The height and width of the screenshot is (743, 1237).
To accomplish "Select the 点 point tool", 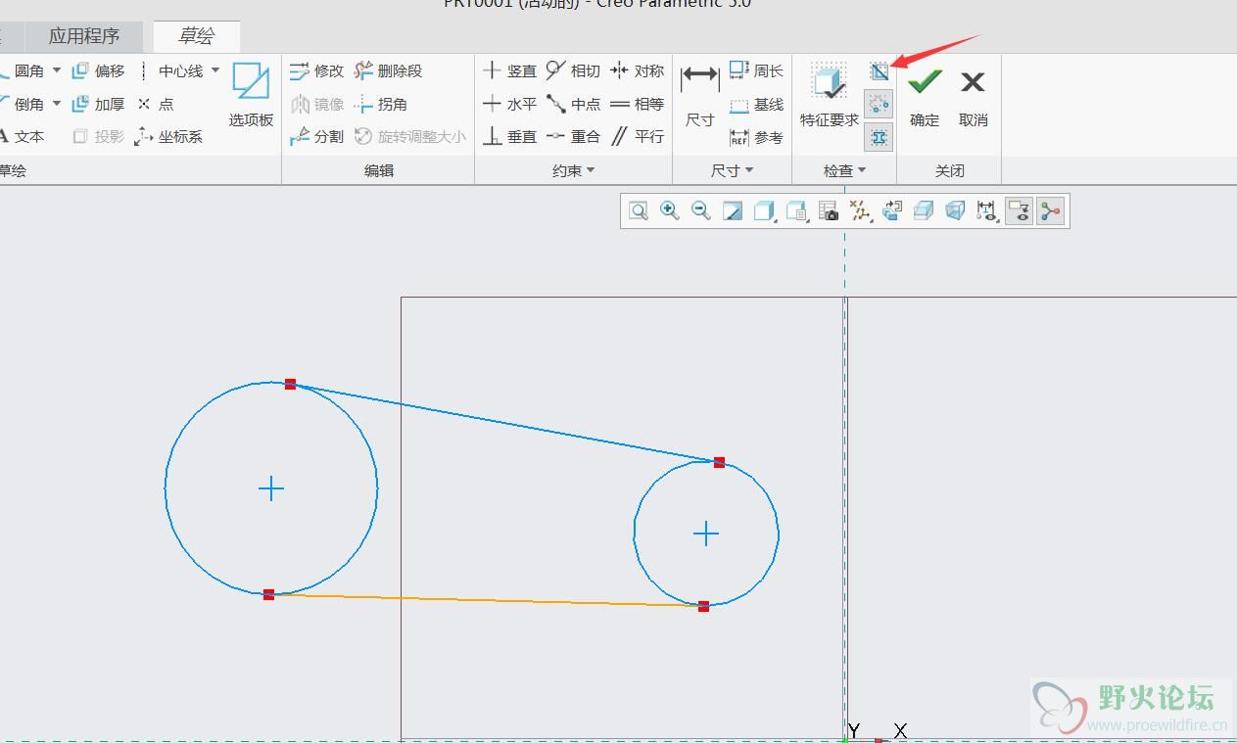I will point(156,104).
